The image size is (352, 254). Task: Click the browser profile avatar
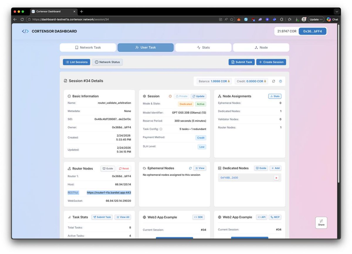pyautogui.click(x=304, y=19)
